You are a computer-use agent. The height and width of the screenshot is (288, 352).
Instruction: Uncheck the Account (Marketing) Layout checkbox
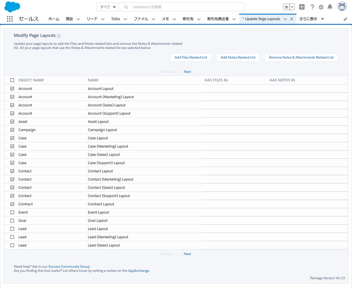(12, 97)
